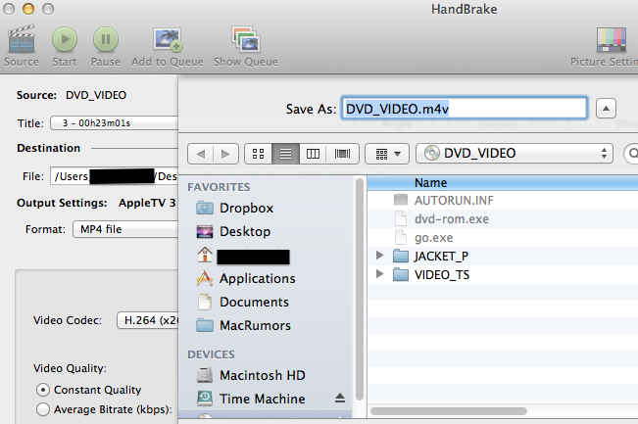
Task: Select the JACKET_P folder row
Action: coord(503,257)
